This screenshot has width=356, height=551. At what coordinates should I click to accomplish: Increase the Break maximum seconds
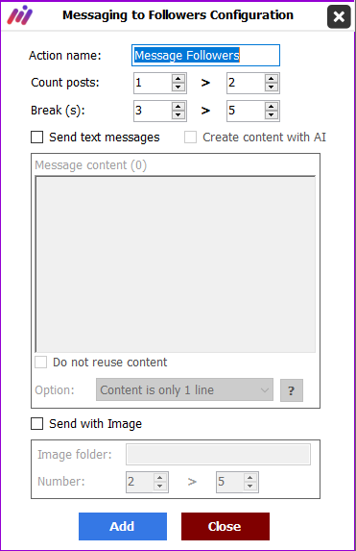(272, 107)
